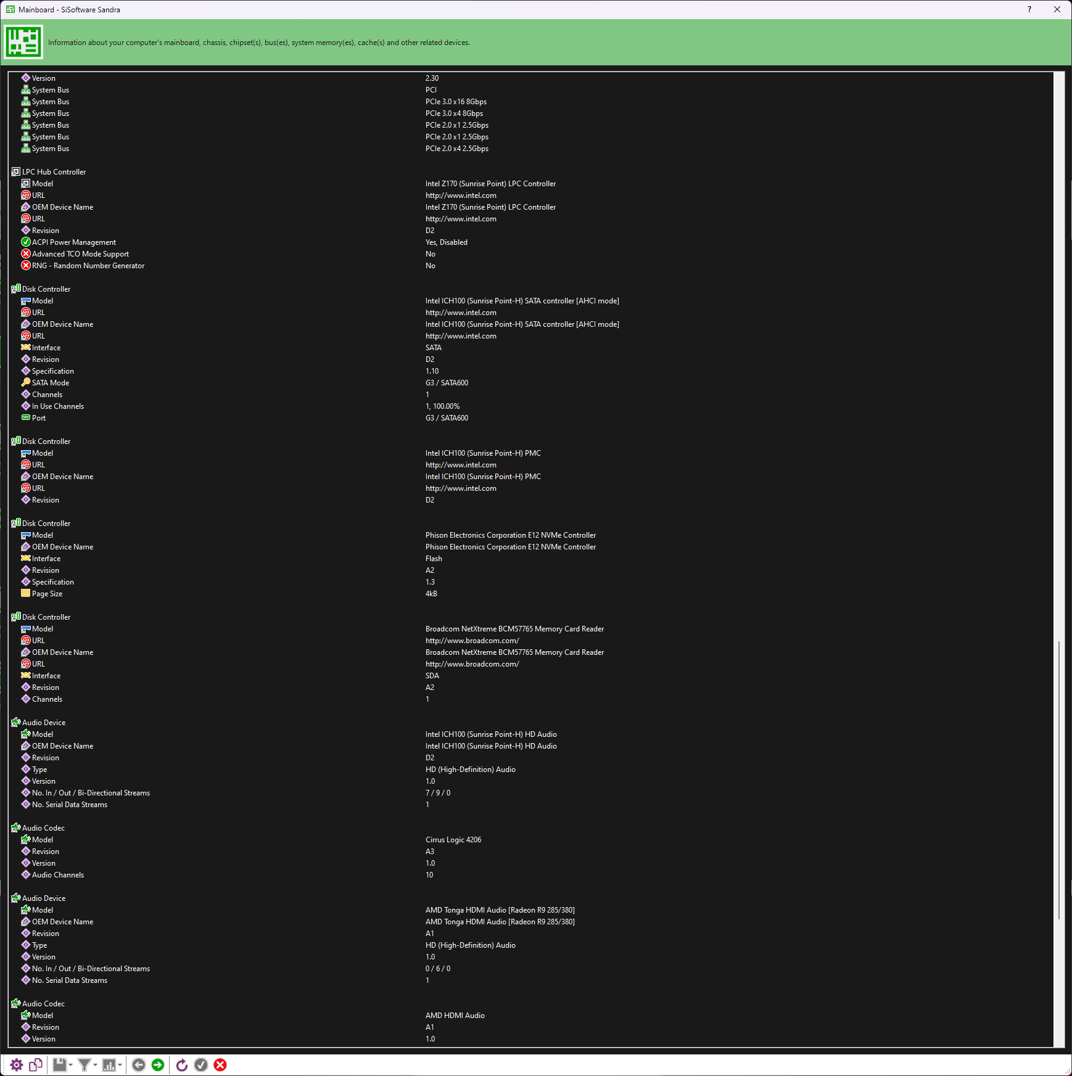Click the green icon beside Port row

point(26,417)
